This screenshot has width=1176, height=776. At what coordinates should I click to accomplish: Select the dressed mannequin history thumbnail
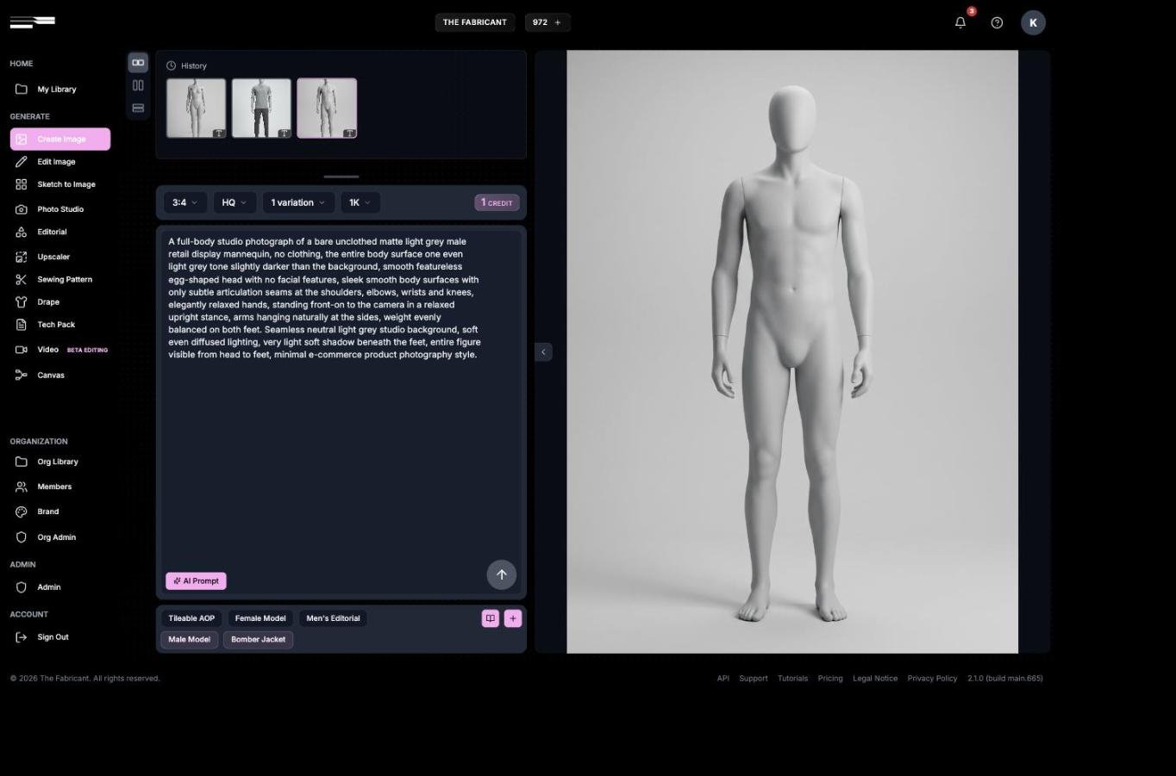pos(261,109)
